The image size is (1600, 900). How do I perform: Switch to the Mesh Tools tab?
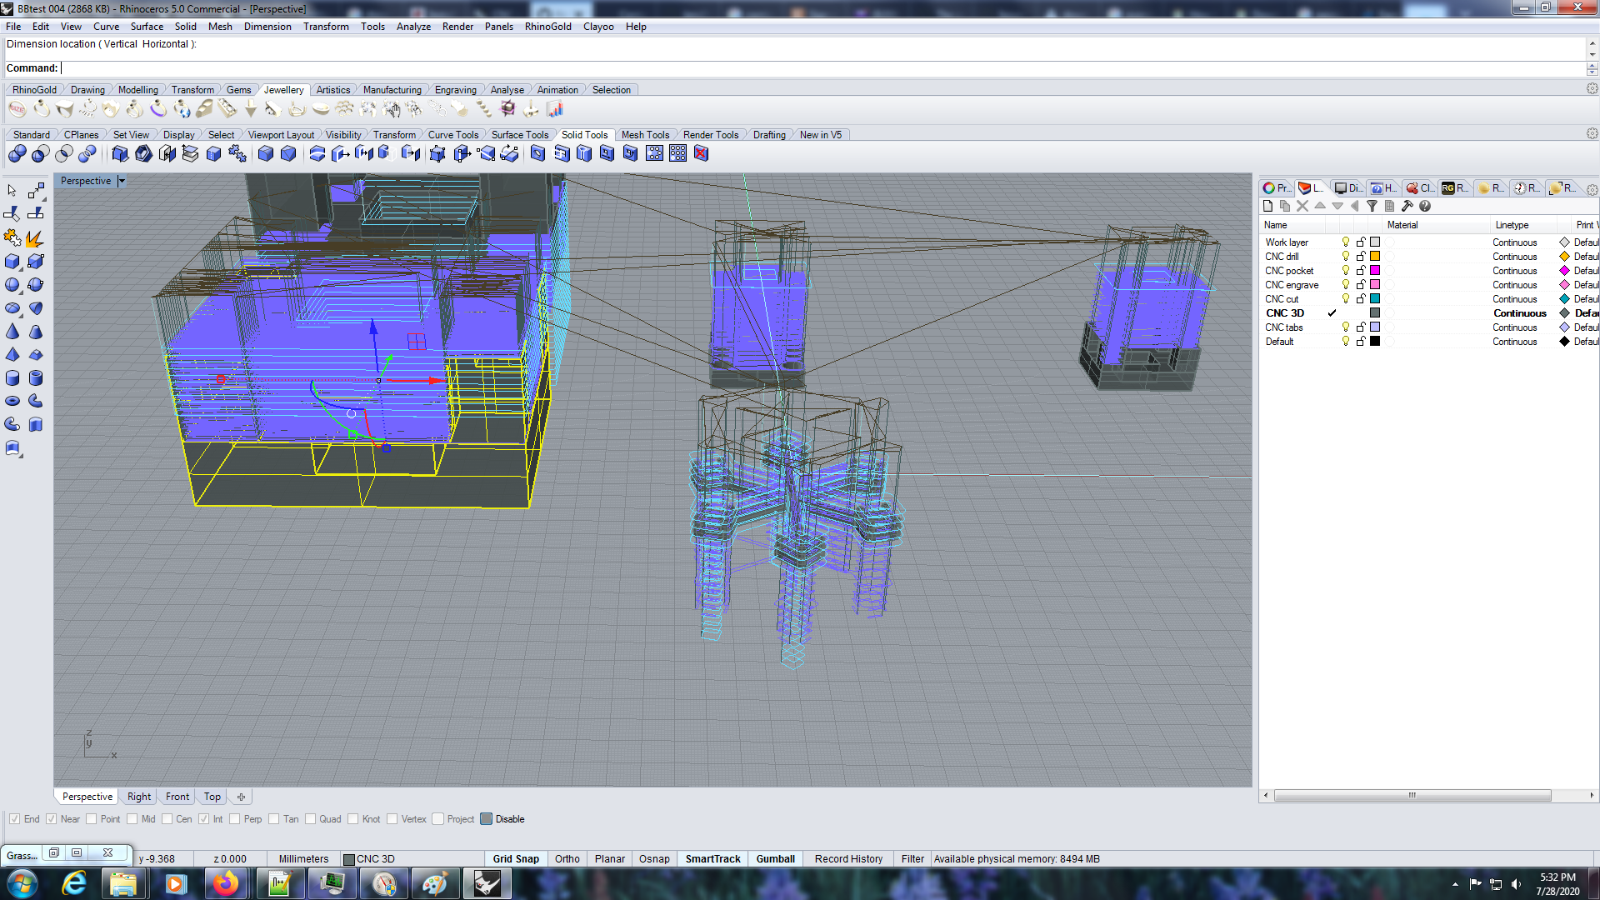[x=645, y=135]
